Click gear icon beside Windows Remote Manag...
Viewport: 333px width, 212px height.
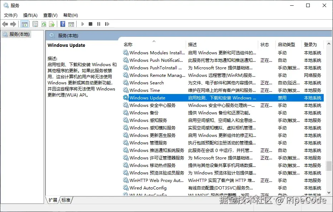(126, 75)
